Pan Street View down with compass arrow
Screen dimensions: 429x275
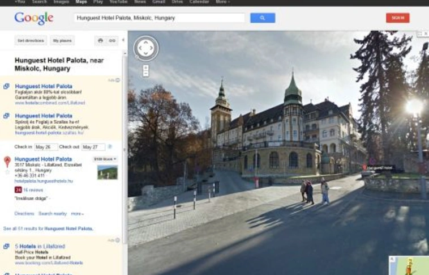coord(146,54)
